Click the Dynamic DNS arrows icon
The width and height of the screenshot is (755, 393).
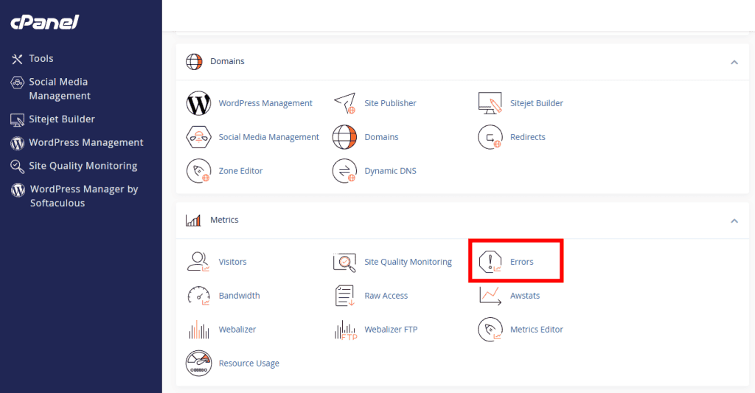click(344, 171)
